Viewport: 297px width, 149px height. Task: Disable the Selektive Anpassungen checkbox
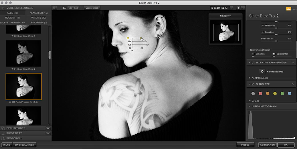(253, 62)
